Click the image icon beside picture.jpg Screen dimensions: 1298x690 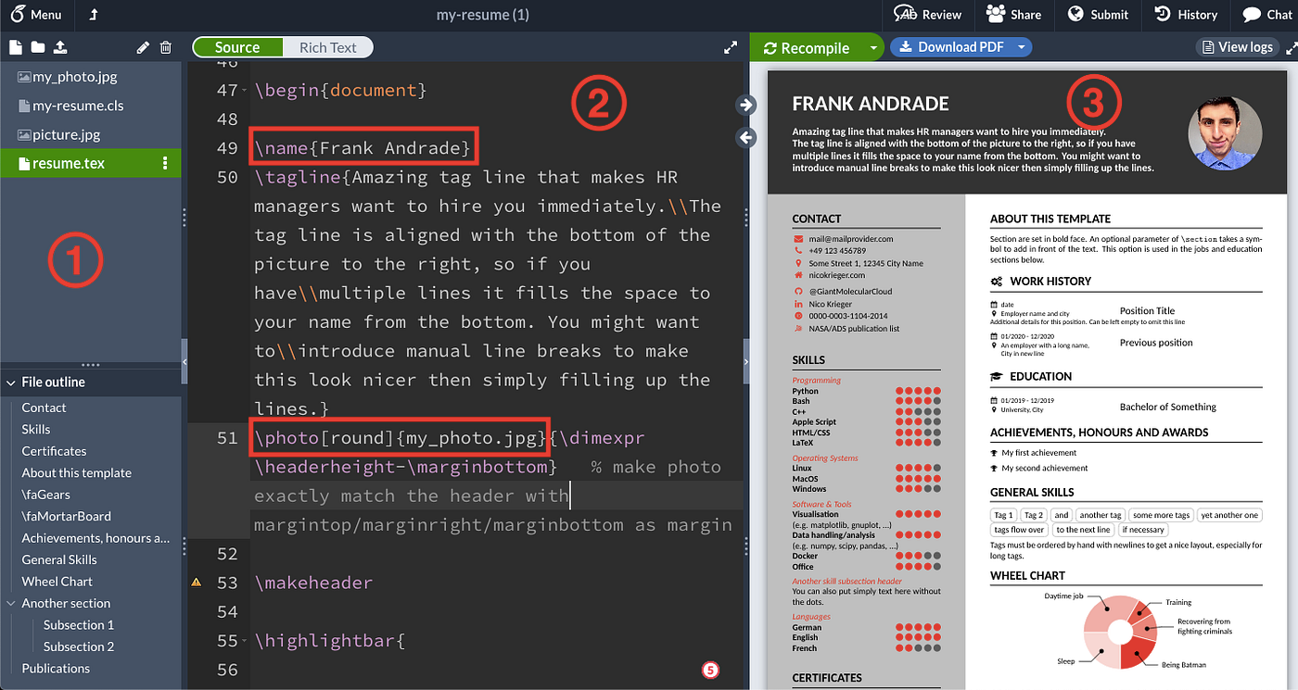24,134
